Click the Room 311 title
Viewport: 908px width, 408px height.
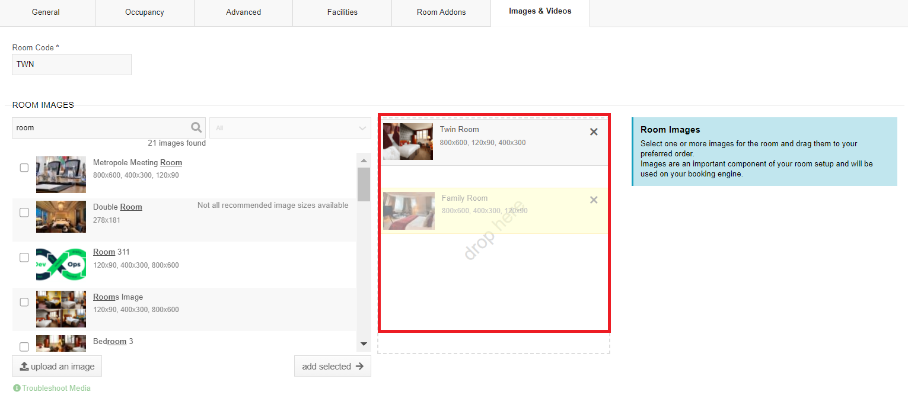click(x=111, y=252)
